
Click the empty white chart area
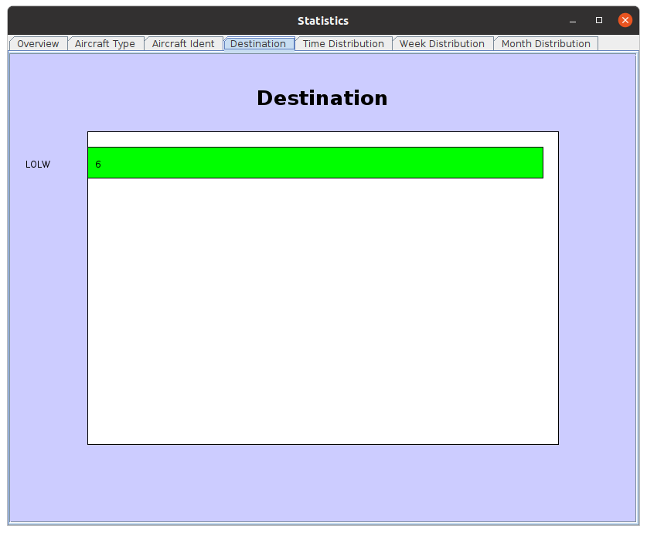[x=323, y=309]
